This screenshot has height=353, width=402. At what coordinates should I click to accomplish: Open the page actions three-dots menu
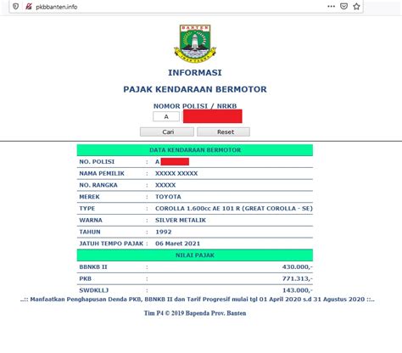coord(331,6)
